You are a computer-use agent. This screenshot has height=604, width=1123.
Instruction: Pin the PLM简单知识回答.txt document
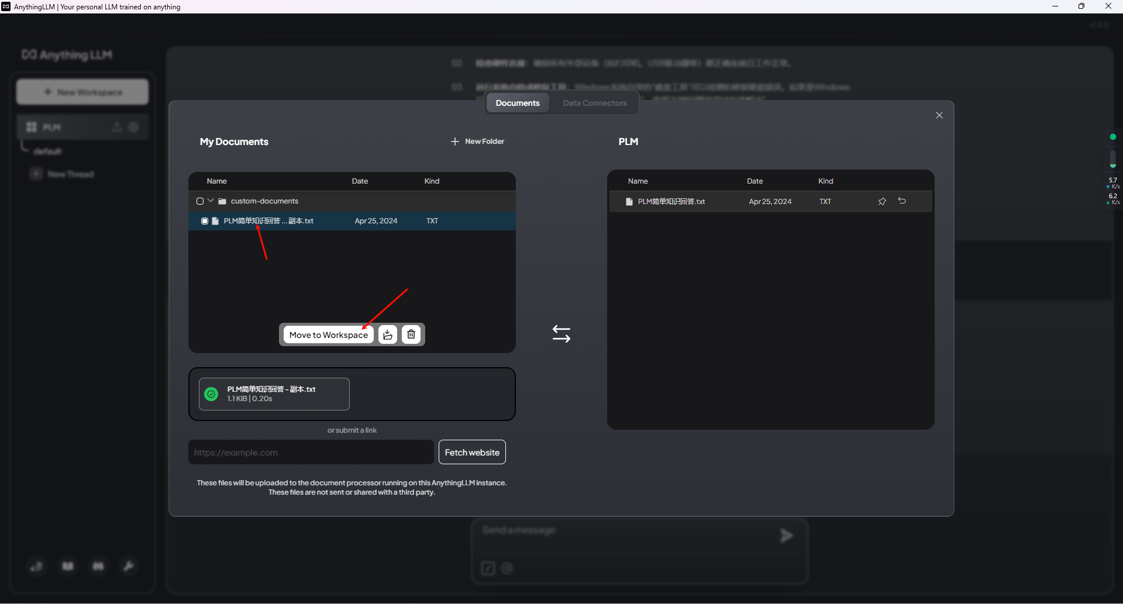click(x=882, y=201)
